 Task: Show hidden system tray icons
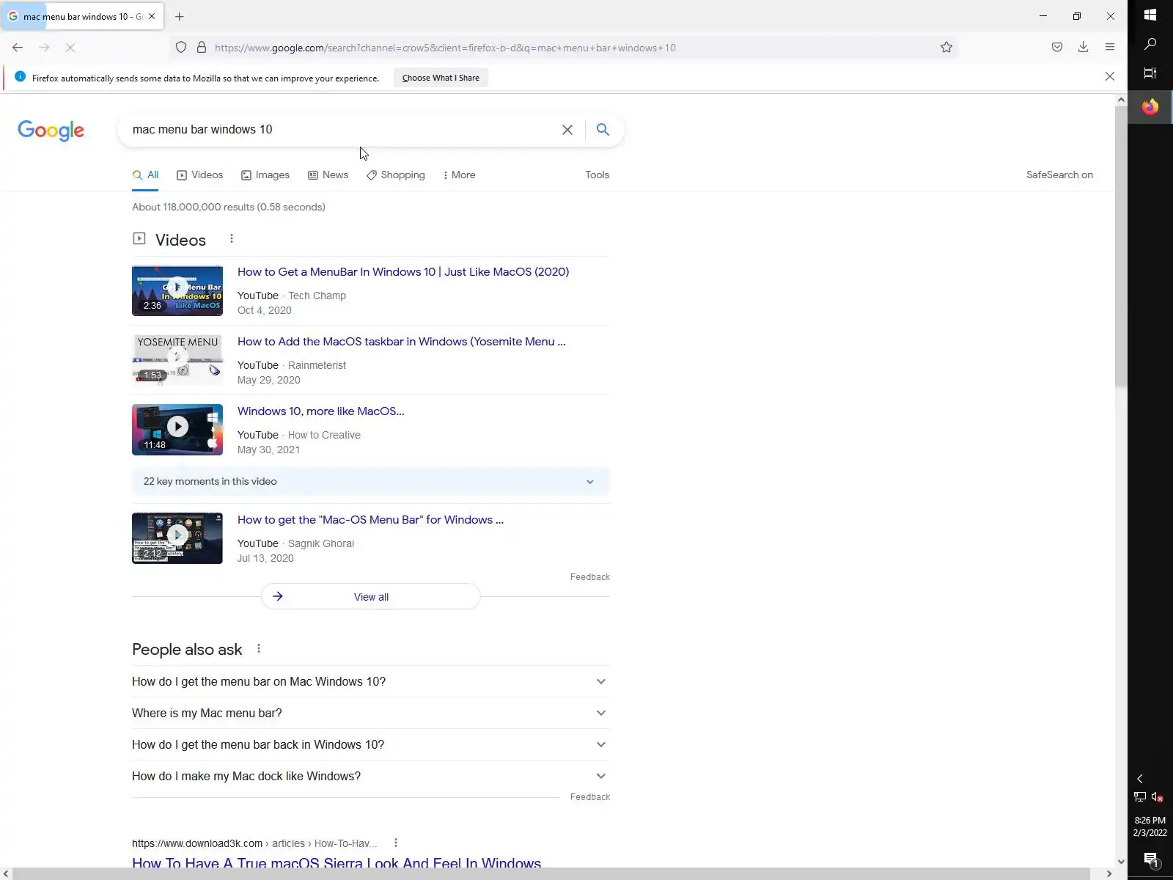tap(1140, 779)
